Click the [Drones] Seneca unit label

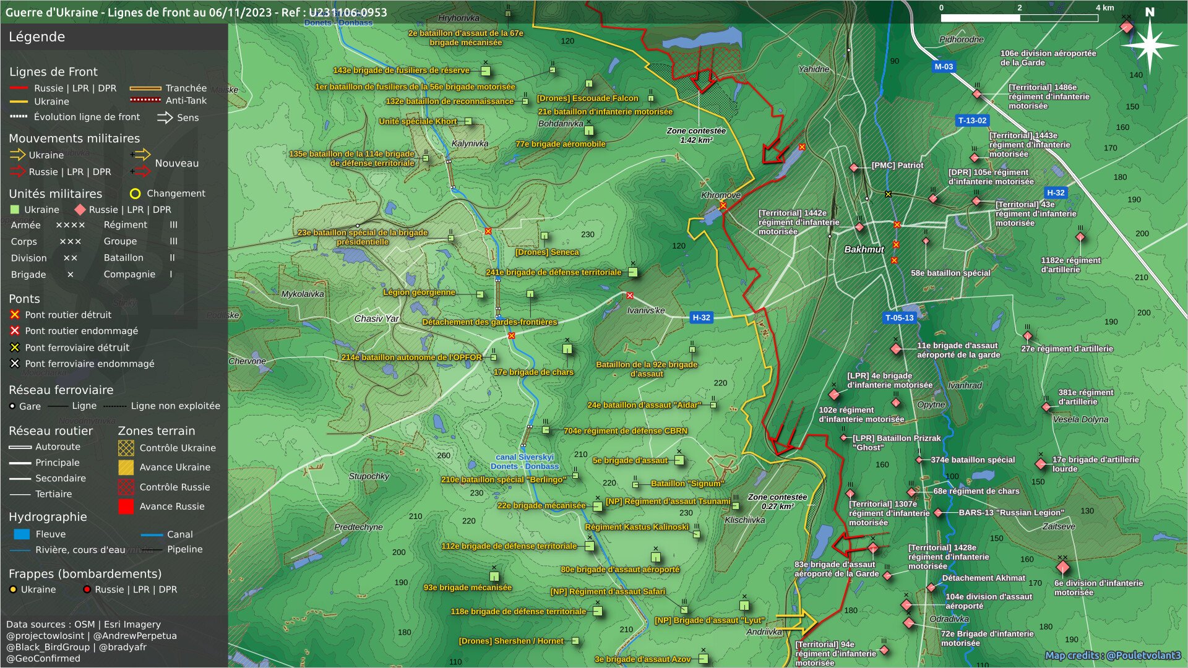(x=547, y=252)
